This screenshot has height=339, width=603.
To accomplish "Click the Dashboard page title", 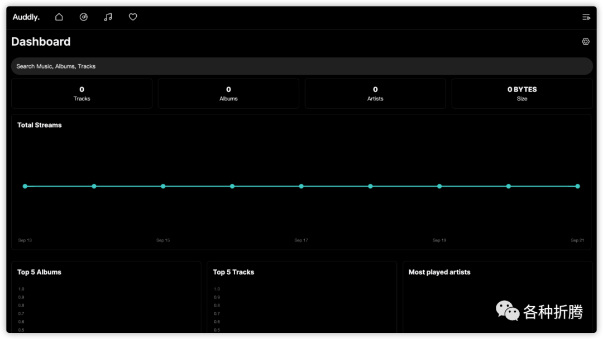I will 41,41.
